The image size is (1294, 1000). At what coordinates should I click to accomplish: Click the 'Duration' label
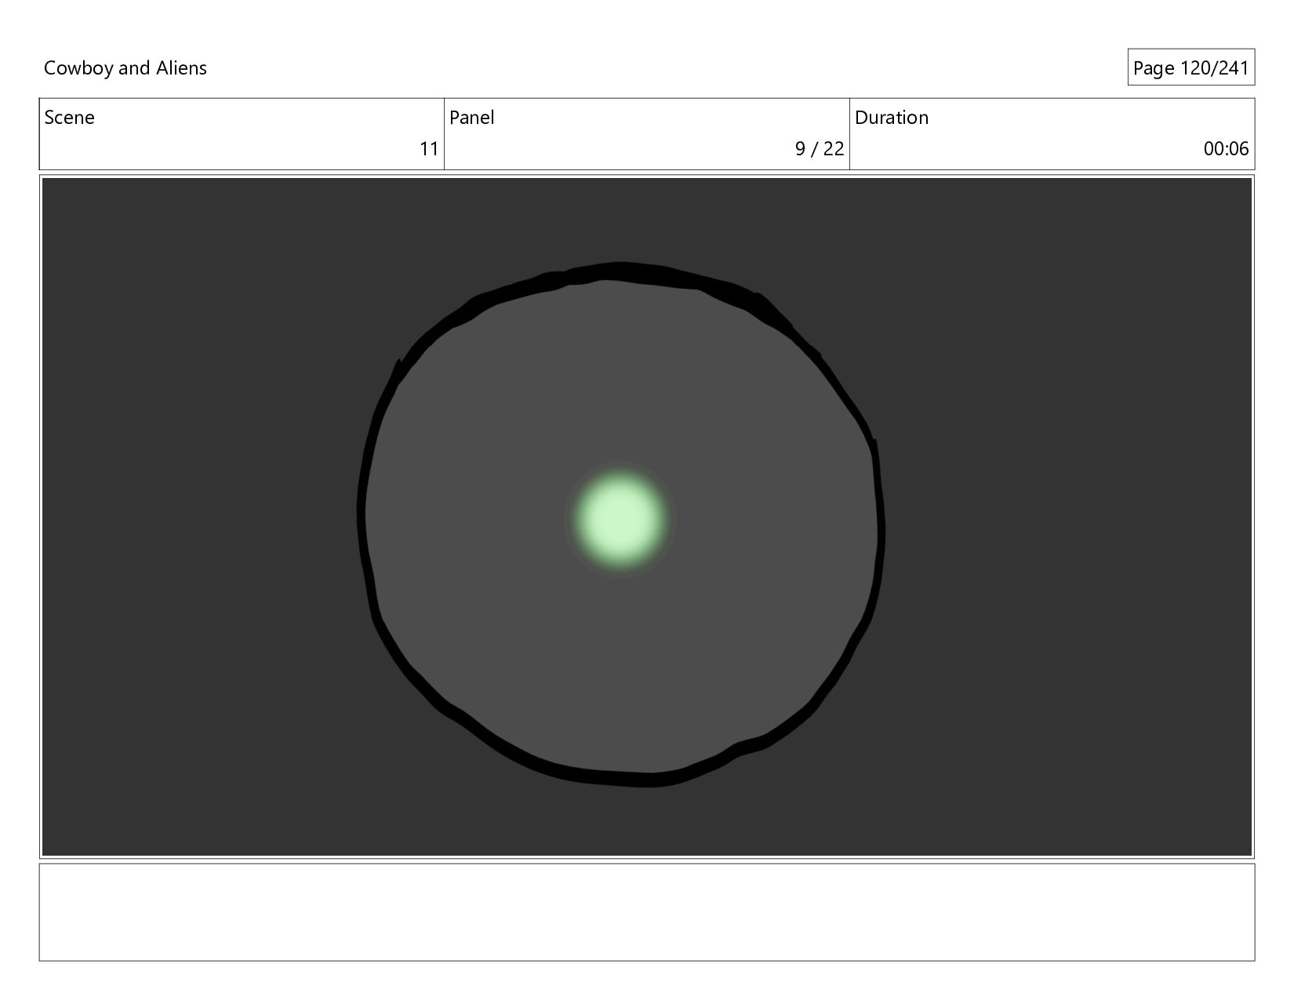tap(891, 118)
